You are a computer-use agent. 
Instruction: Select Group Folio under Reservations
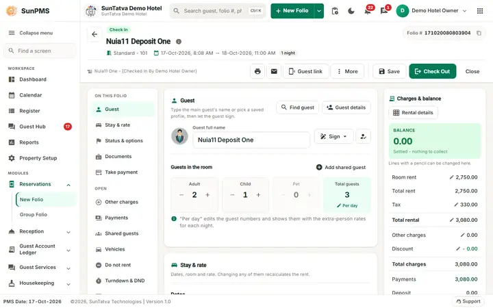tap(46, 215)
